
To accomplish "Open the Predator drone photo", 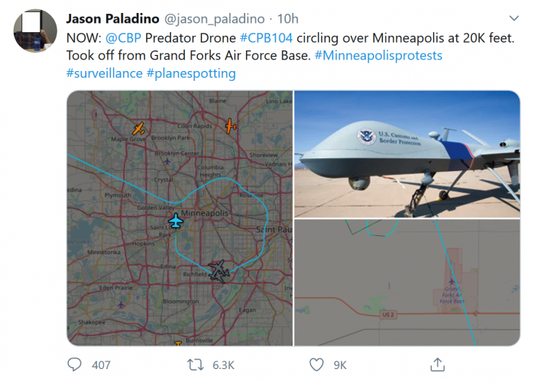I will tap(407, 154).
